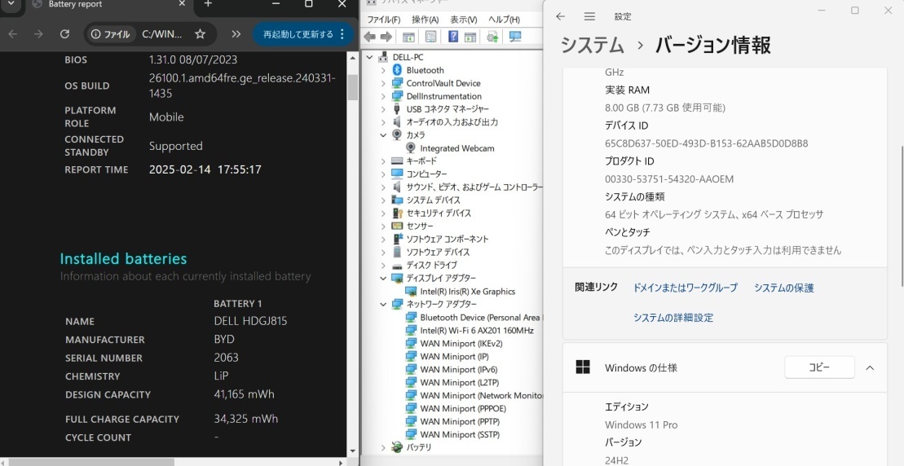Select WAN Miniport (IPv6) adapter
The width and height of the screenshot is (904, 466).
tap(458, 369)
